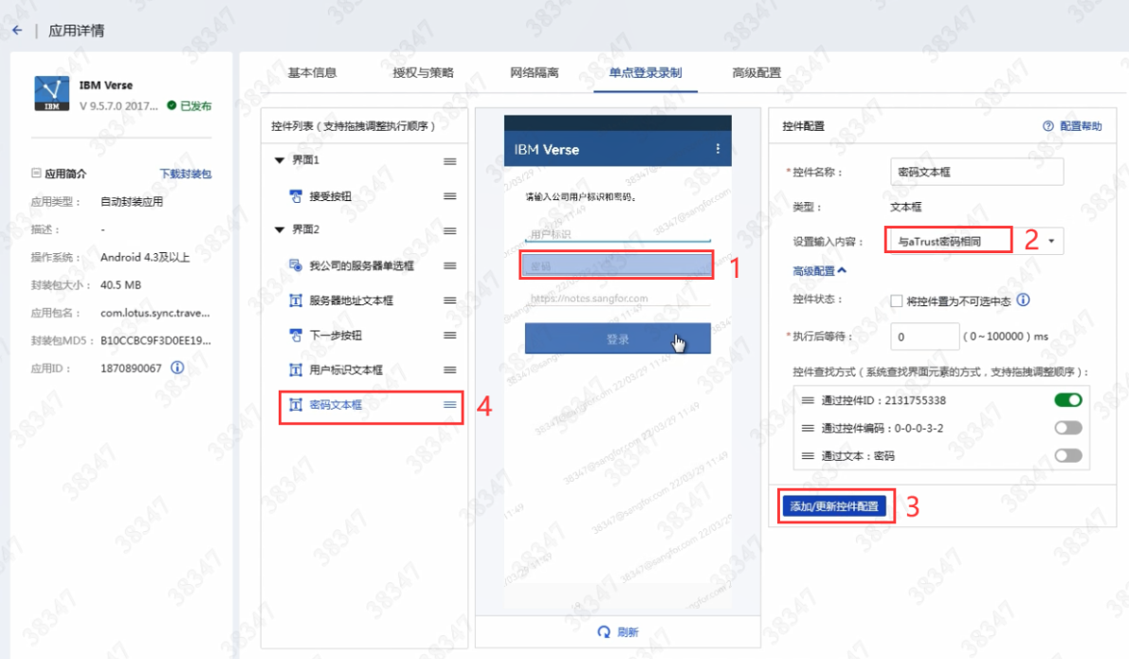Select 密码文本框 list item

[x=336, y=405]
